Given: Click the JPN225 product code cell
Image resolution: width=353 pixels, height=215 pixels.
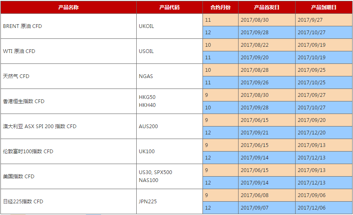Looking at the screenshot, I should [148, 202].
